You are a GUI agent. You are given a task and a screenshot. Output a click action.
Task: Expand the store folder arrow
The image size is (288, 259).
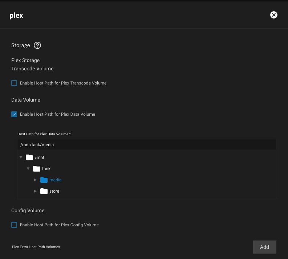(x=35, y=191)
